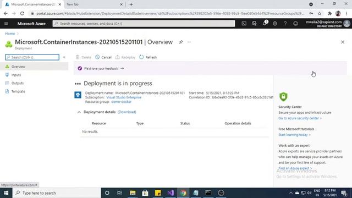The height and width of the screenshot is (198, 352).
Task: Open Microsoft Store from the taskbar
Action: click(145, 193)
